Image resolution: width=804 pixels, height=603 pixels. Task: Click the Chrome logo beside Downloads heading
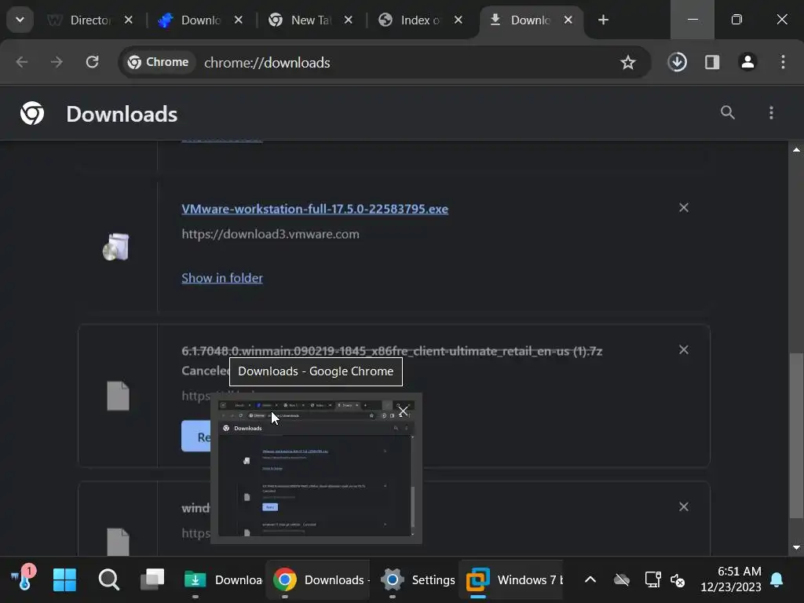[32, 113]
